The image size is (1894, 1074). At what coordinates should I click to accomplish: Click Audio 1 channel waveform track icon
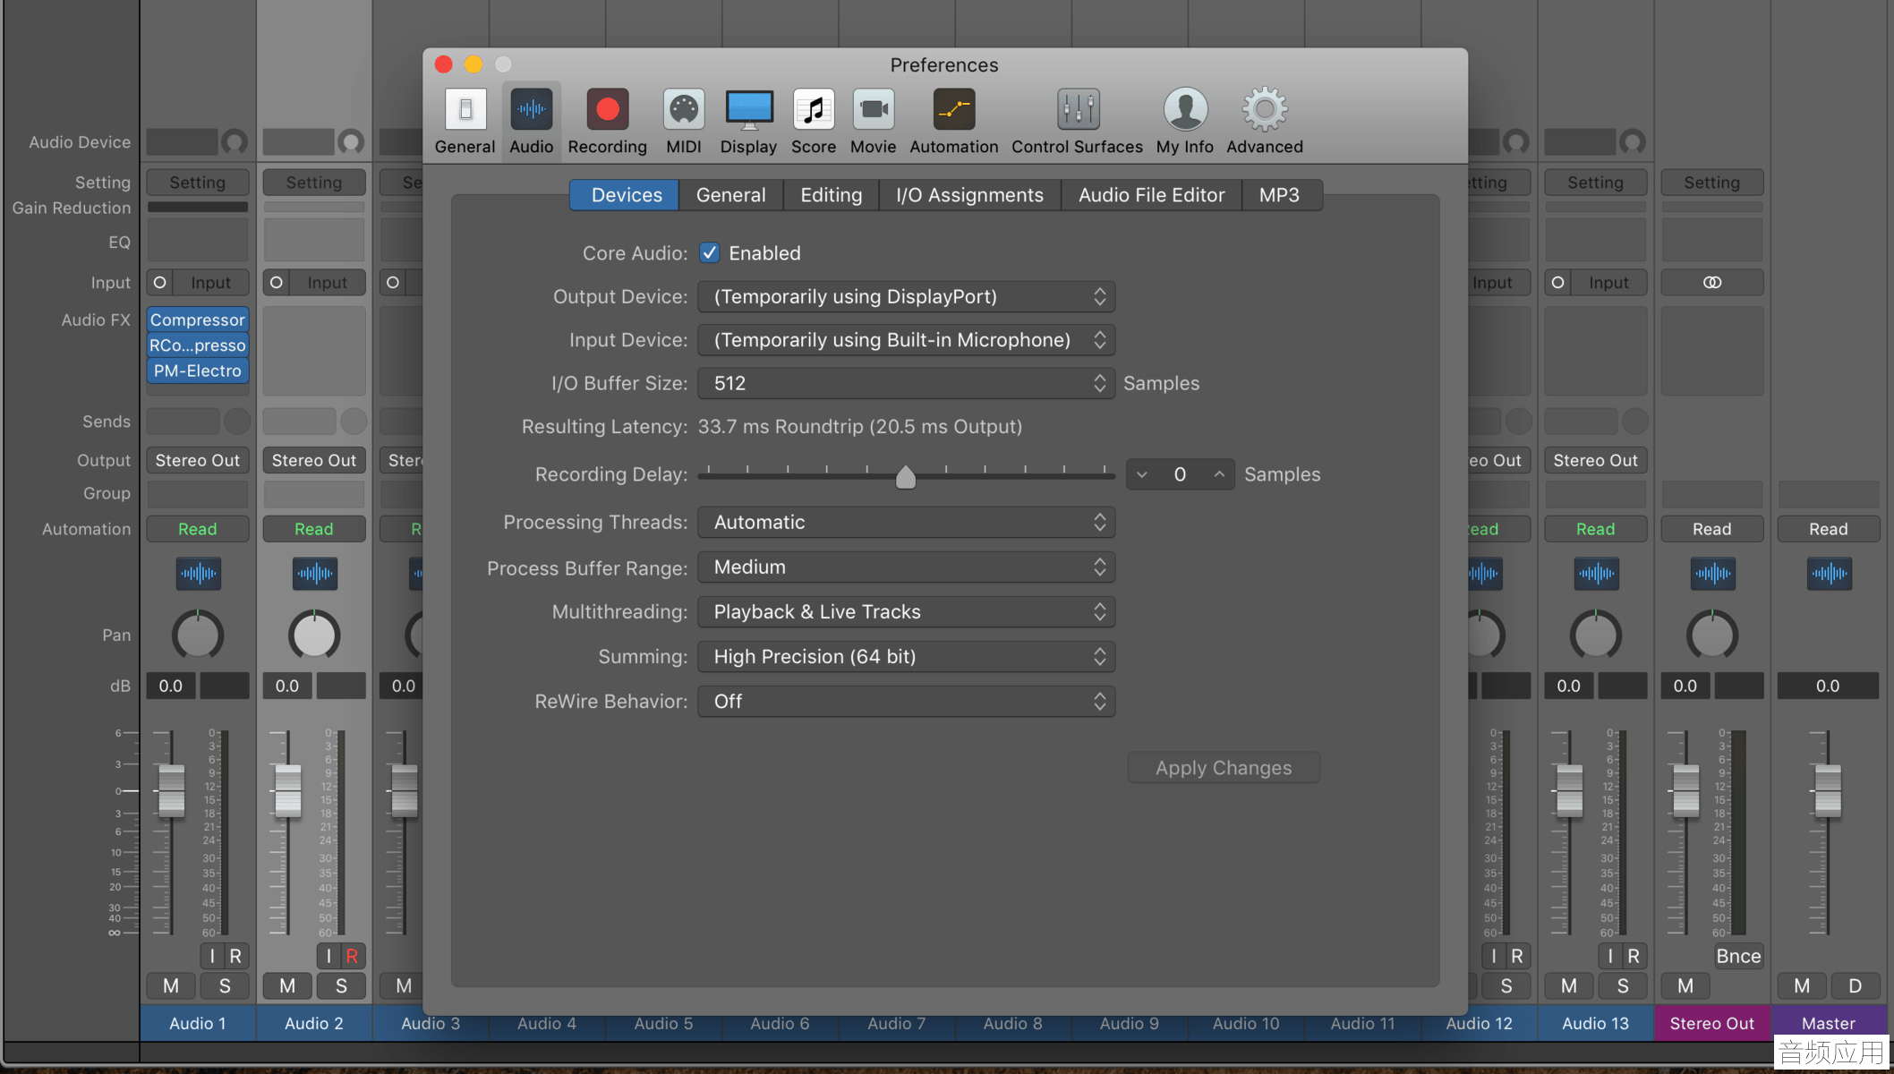[198, 573]
